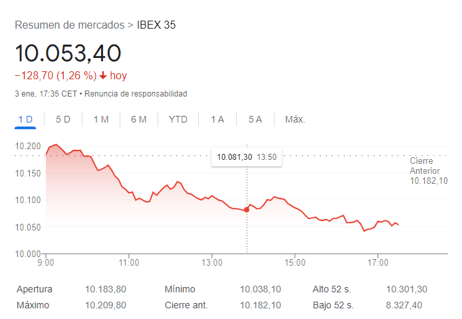Show the 1 A yearly chart
Image resolution: width=462 pixels, height=319 pixels.
217,119
